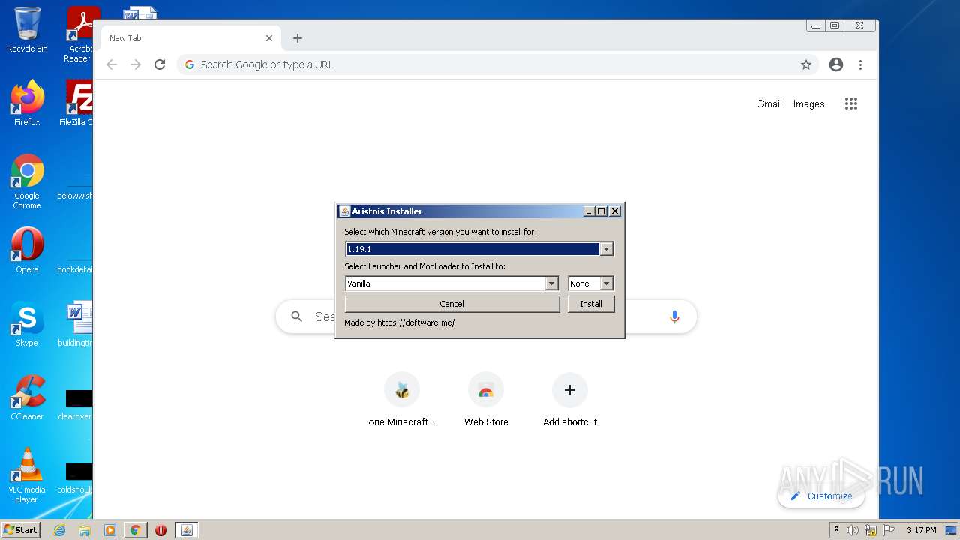Click the Chrome forward arrow

pos(136,64)
